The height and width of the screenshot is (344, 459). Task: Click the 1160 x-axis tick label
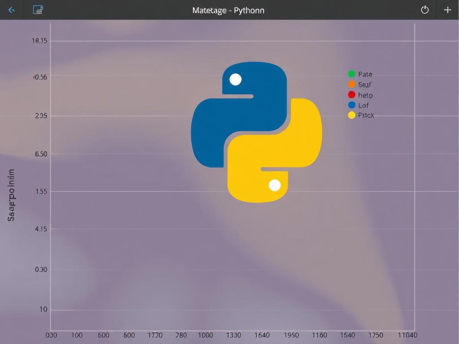319,335
